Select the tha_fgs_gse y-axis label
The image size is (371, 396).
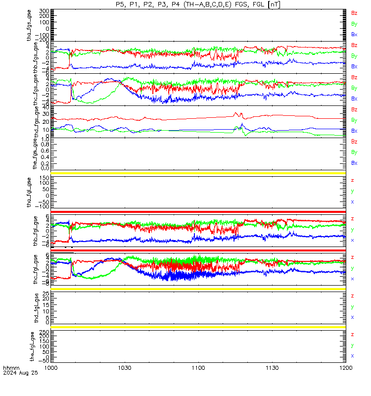click(x=29, y=25)
